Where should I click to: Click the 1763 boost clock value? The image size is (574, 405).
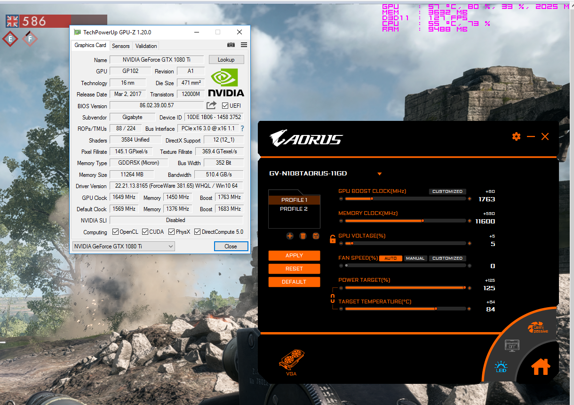coord(486,199)
